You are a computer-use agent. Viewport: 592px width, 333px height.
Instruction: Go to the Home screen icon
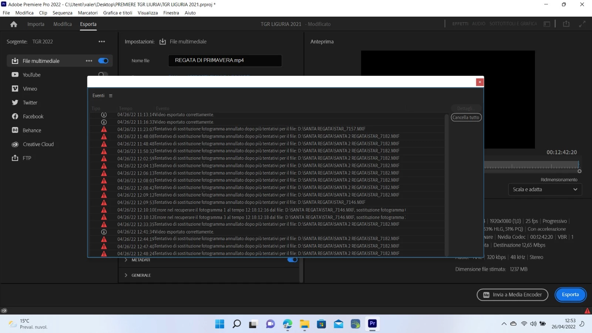[x=14, y=24]
